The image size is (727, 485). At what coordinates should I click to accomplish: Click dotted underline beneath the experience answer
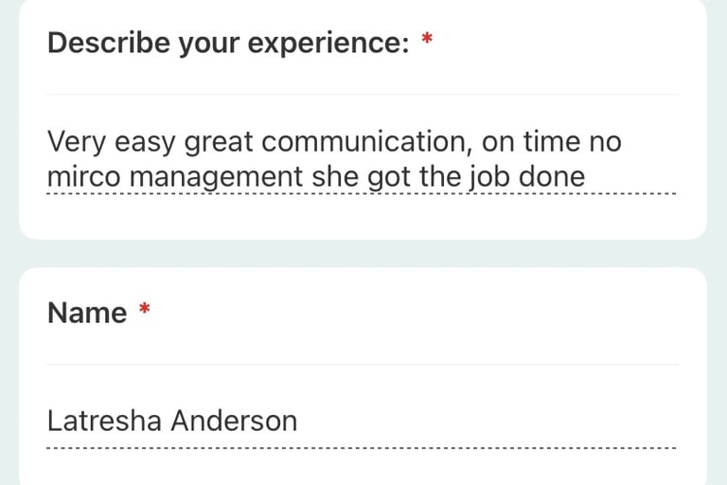(x=362, y=193)
